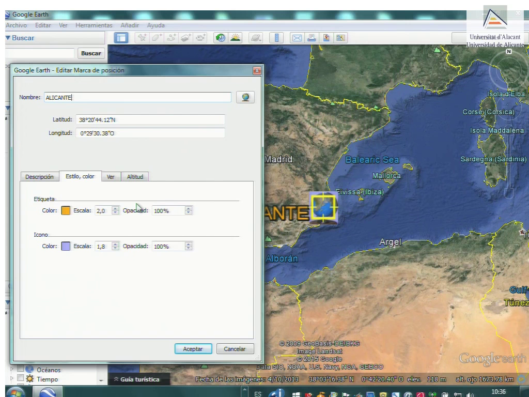Open the Editar menu
The width and height of the screenshot is (529, 397).
click(x=43, y=25)
